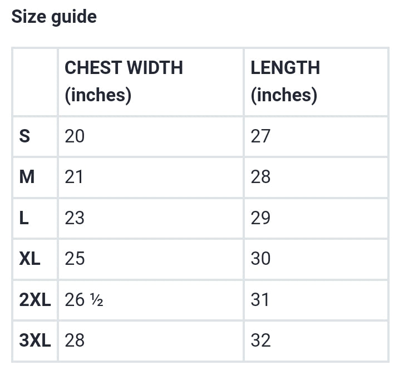399x375 pixels.
Task: Select length value 32
Action: (260, 340)
